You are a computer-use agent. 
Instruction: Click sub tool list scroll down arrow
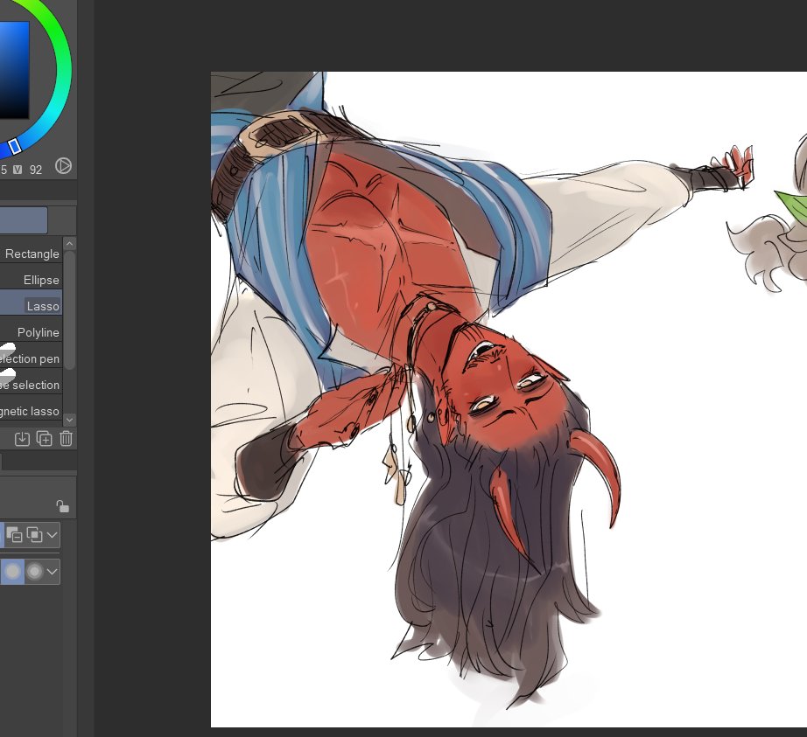[69, 420]
